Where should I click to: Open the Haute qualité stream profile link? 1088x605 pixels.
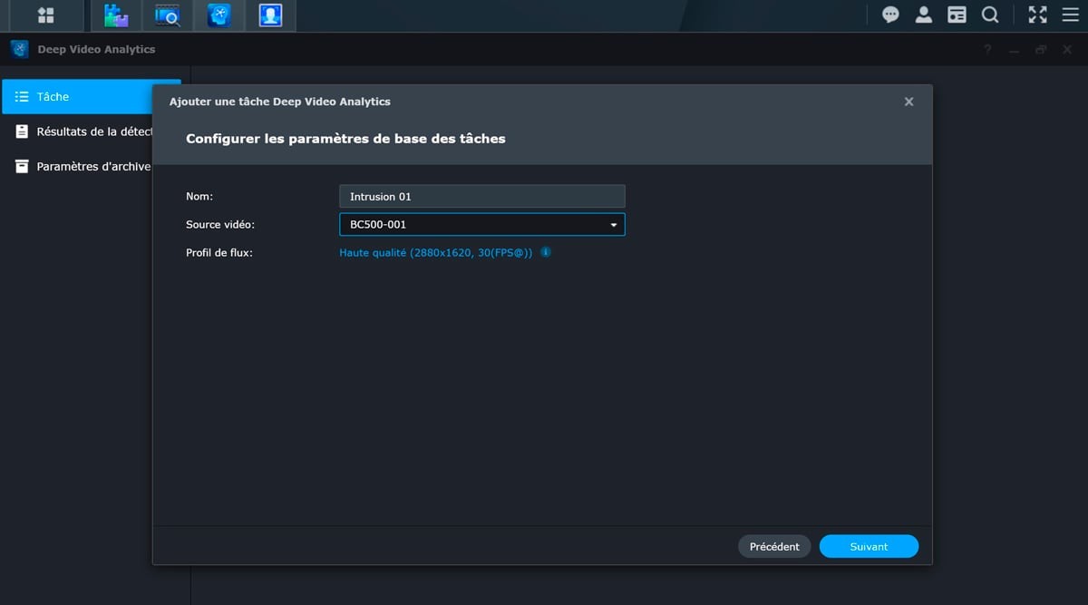[435, 252]
